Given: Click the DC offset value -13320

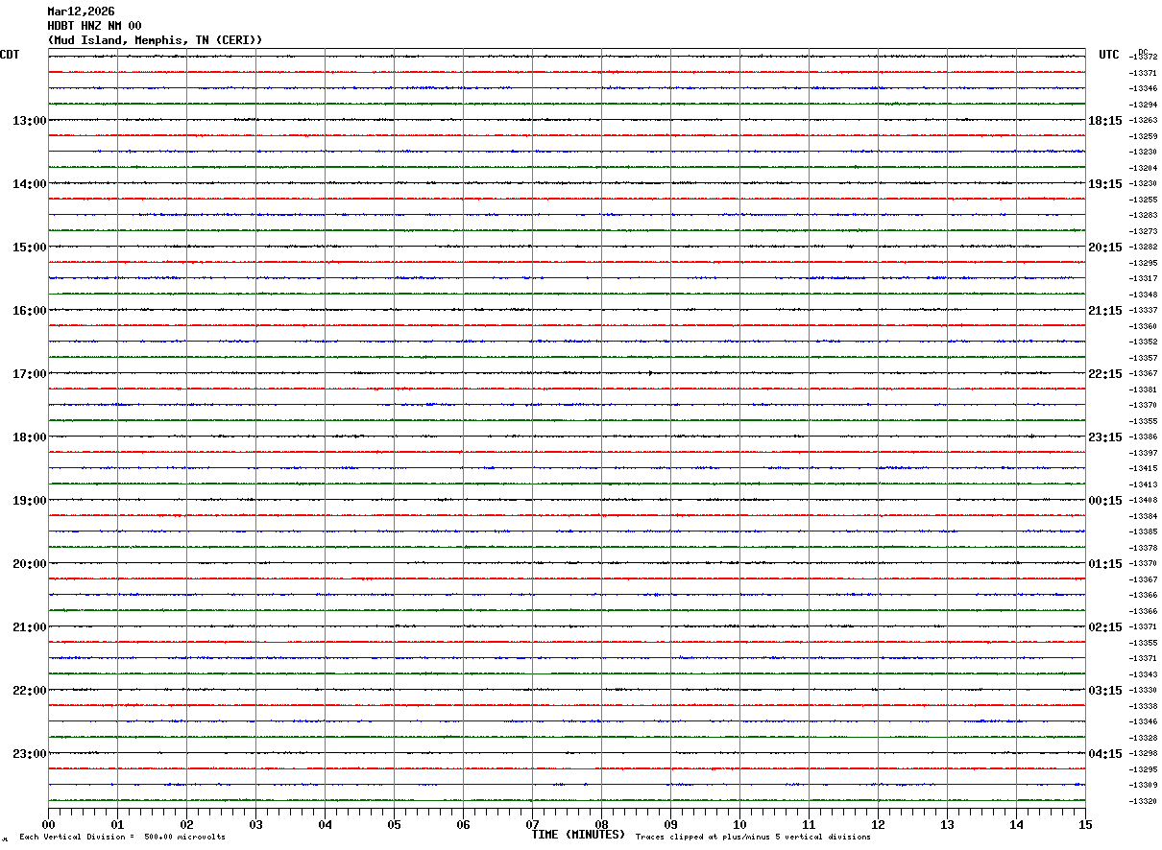Looking at the screenshot, I should [x=1144, y=801].
